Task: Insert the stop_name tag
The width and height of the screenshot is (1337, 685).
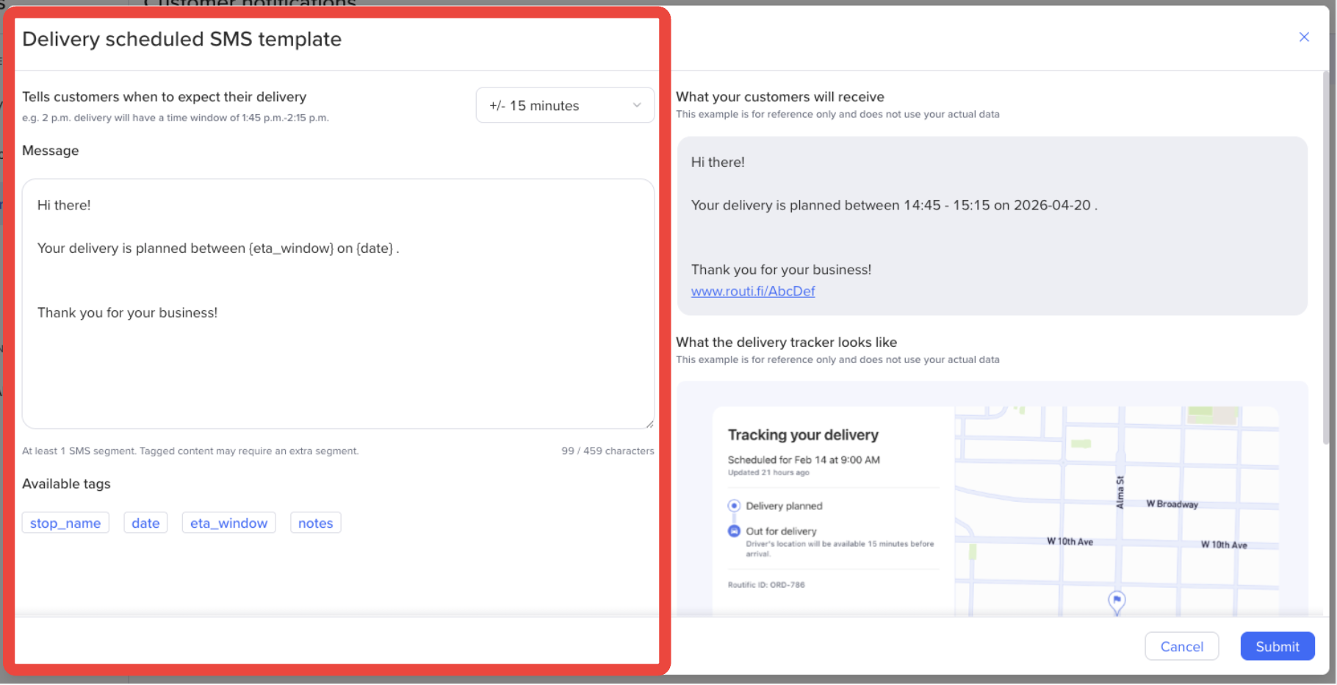Action: (x=65, y=523)
